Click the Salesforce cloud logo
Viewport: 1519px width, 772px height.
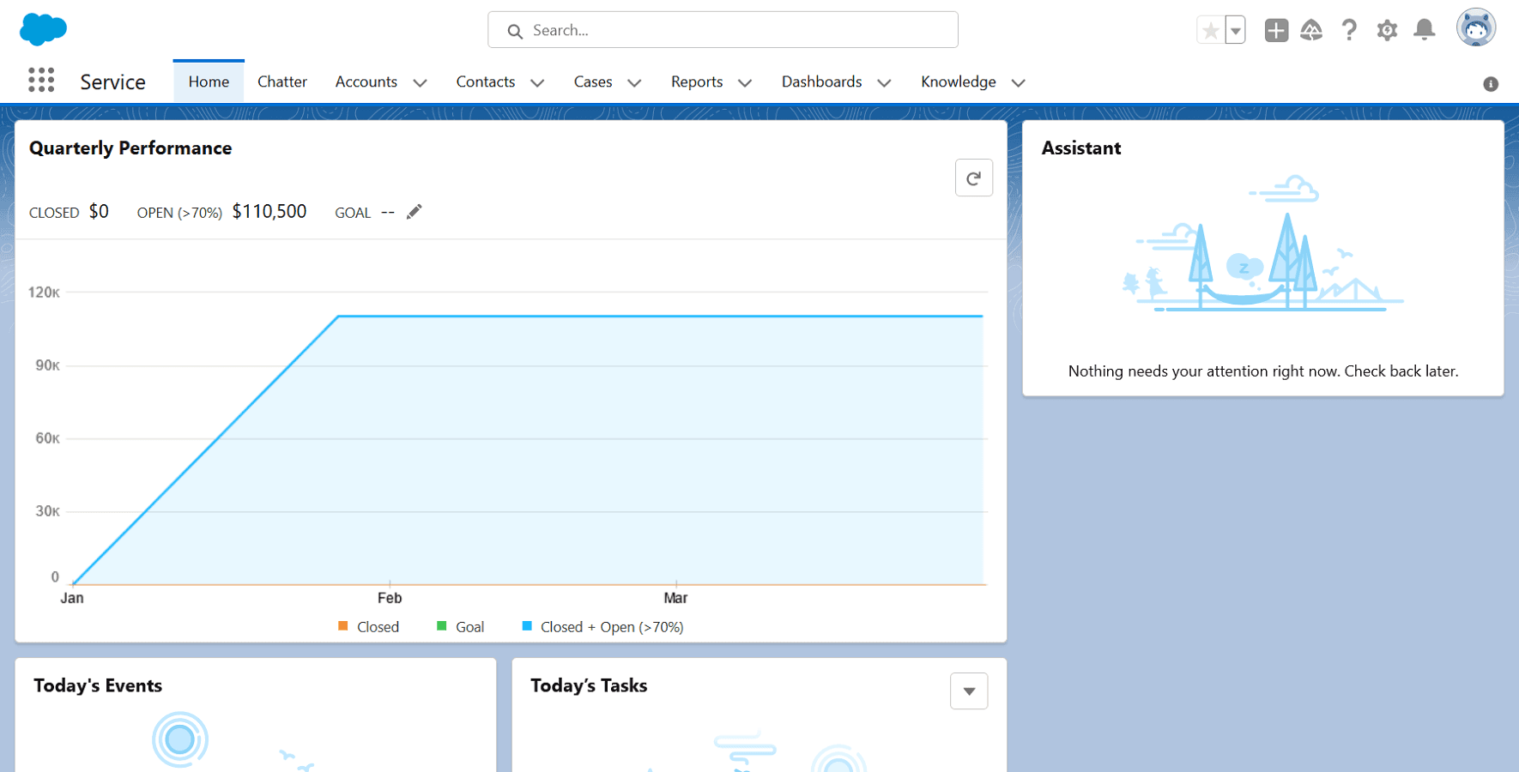tap(43, 29)
